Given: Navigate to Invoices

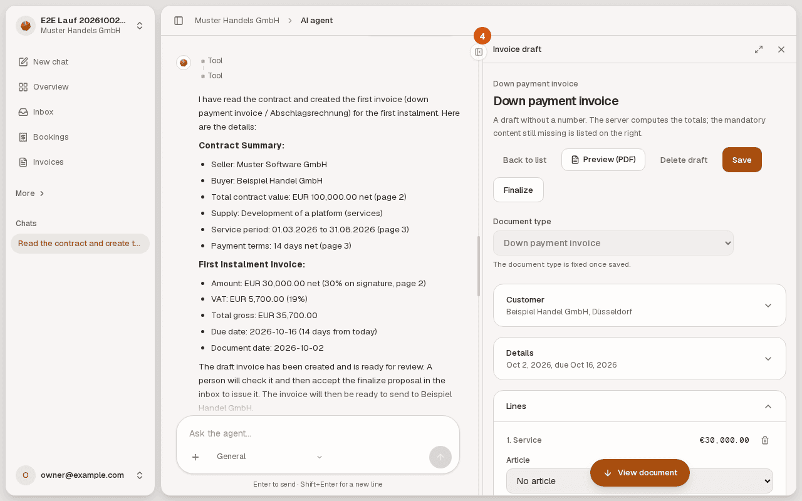Looking at the screenshot, I should tap(80, 162).
